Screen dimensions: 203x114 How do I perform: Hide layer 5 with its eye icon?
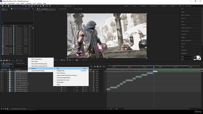point(1,79)
